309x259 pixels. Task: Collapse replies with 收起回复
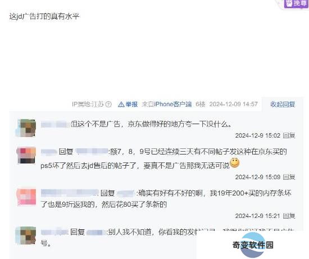click(283, 104)
